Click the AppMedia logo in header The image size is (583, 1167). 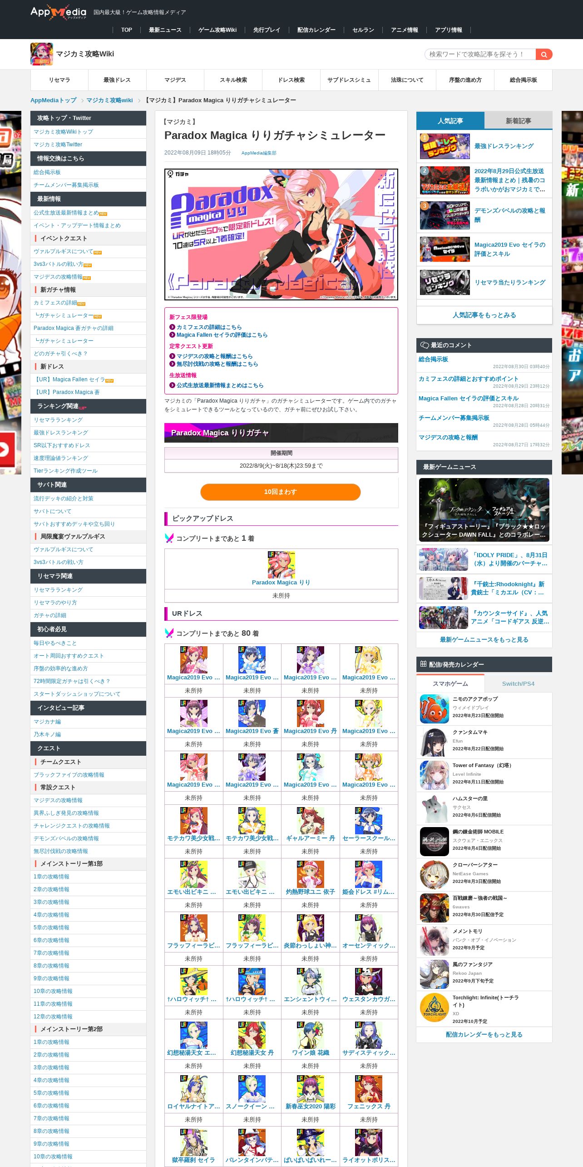click(58, 12)
